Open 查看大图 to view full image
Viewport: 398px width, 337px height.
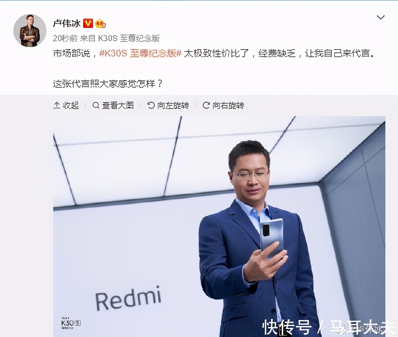point(113,105)
